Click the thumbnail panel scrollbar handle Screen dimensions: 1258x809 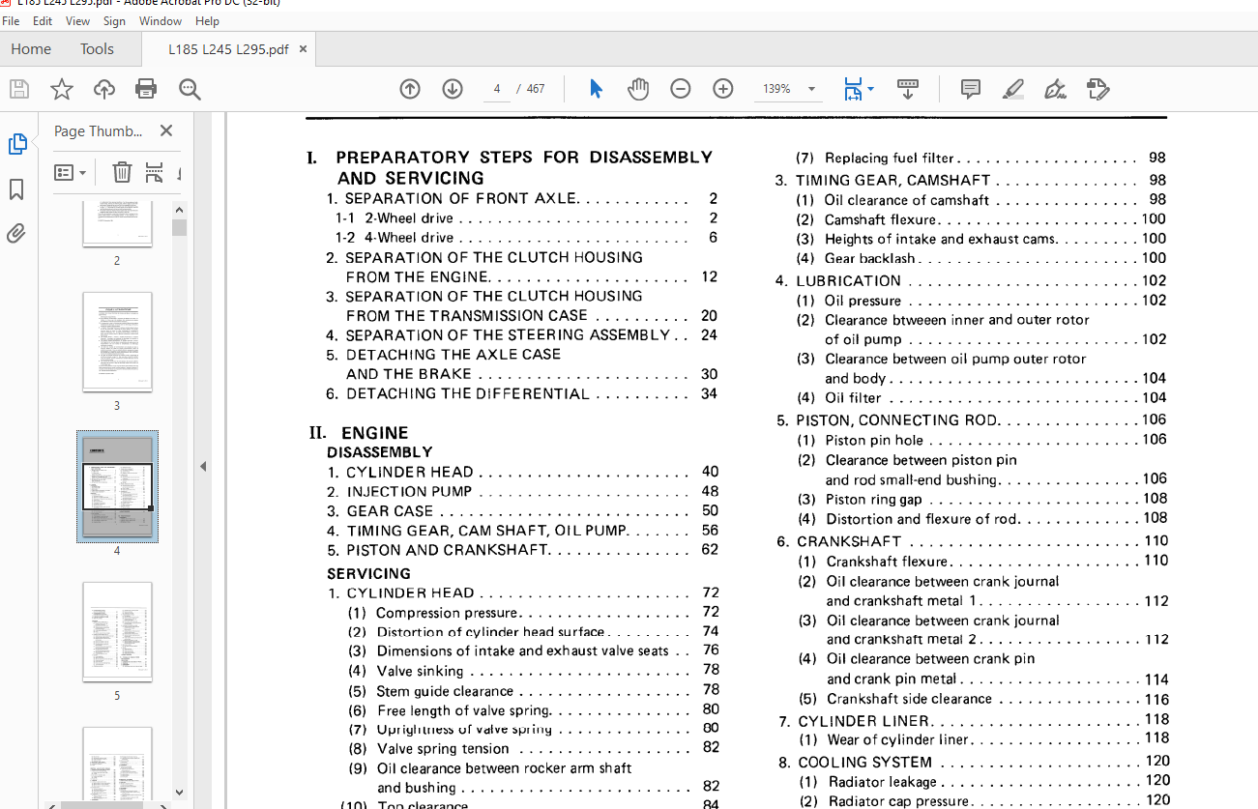coord(179,228)
